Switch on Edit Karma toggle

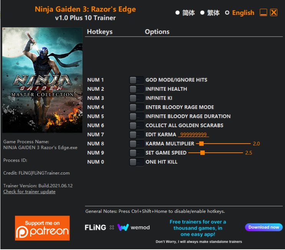pos(137,135)
